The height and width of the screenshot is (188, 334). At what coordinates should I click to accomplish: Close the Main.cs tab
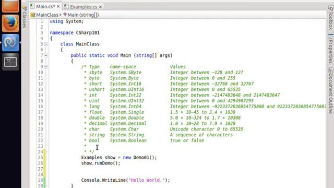(x=58, y=7)
